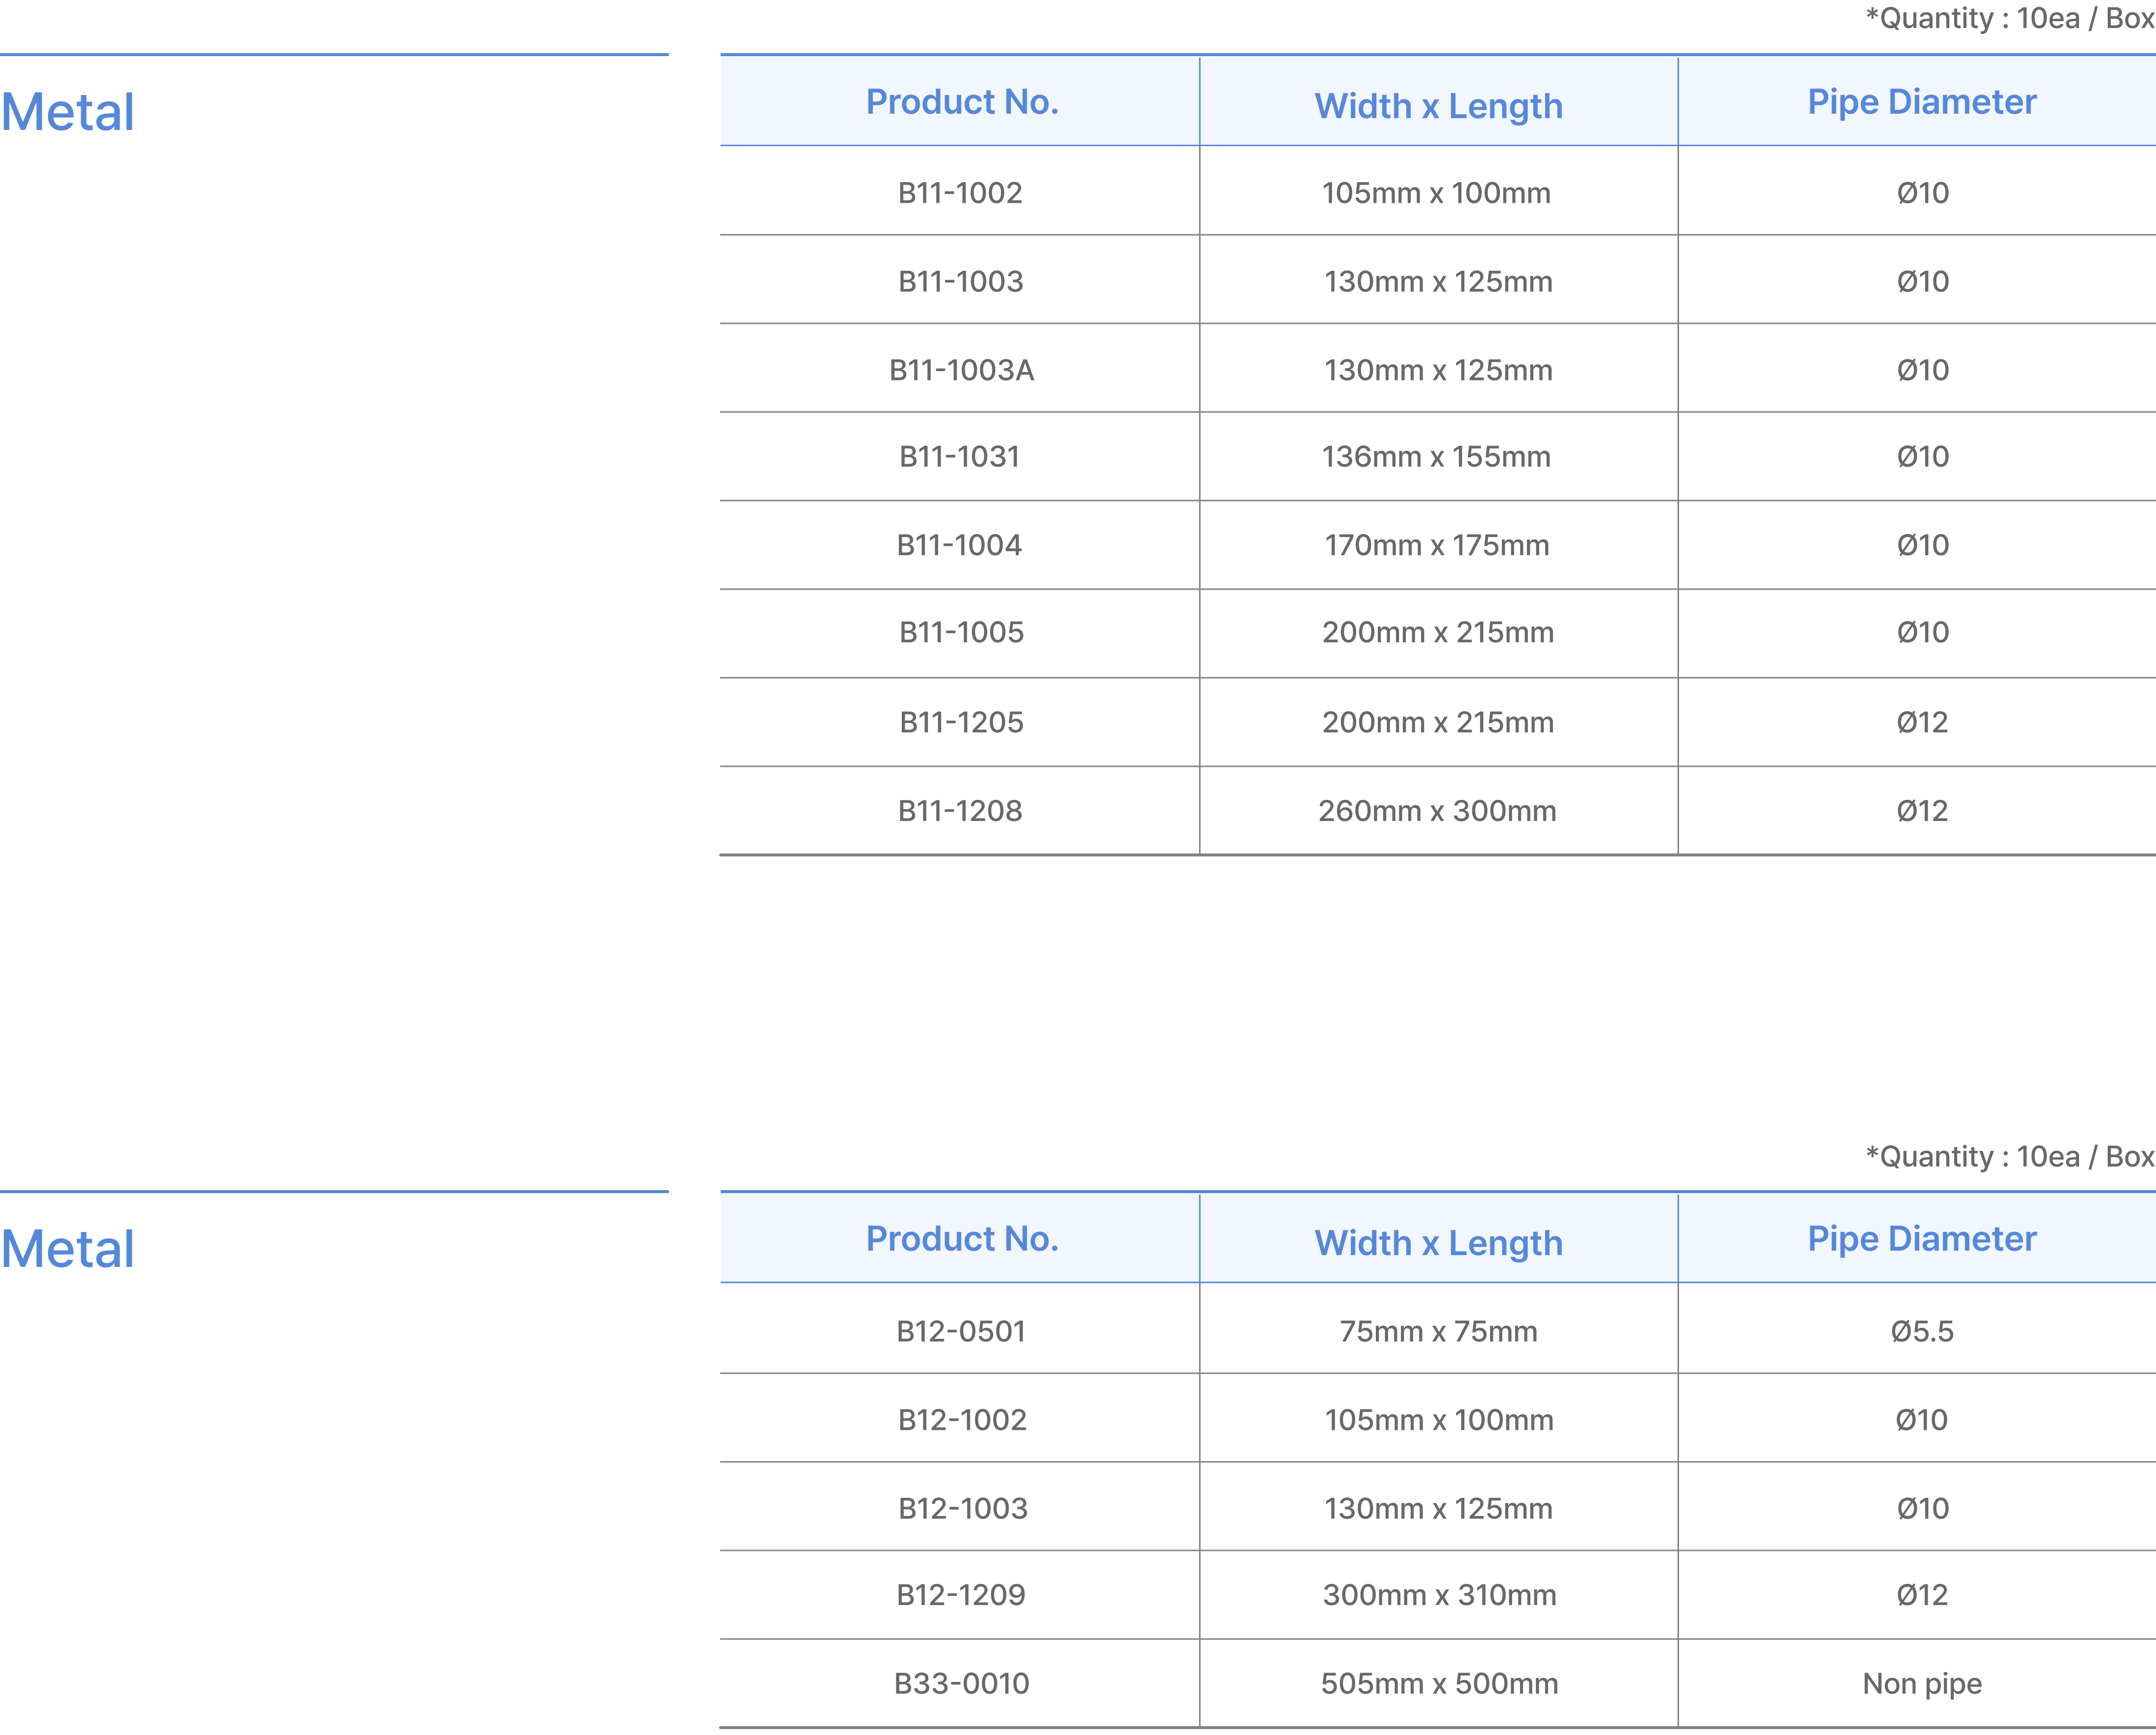Click Pipe Diameter header in top table
2156x1735 pixels.
coord(1921,102)
